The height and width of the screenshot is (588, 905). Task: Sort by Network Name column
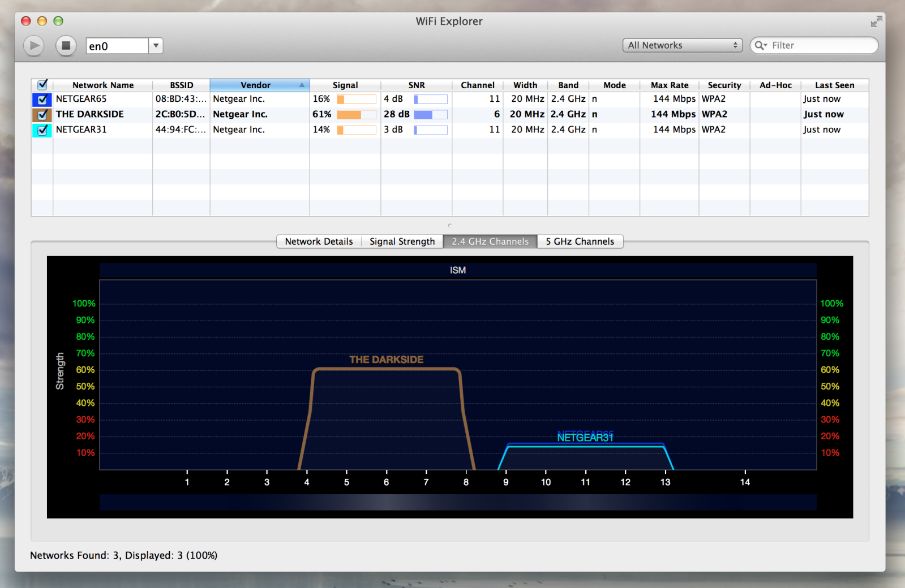pos(103,85)
